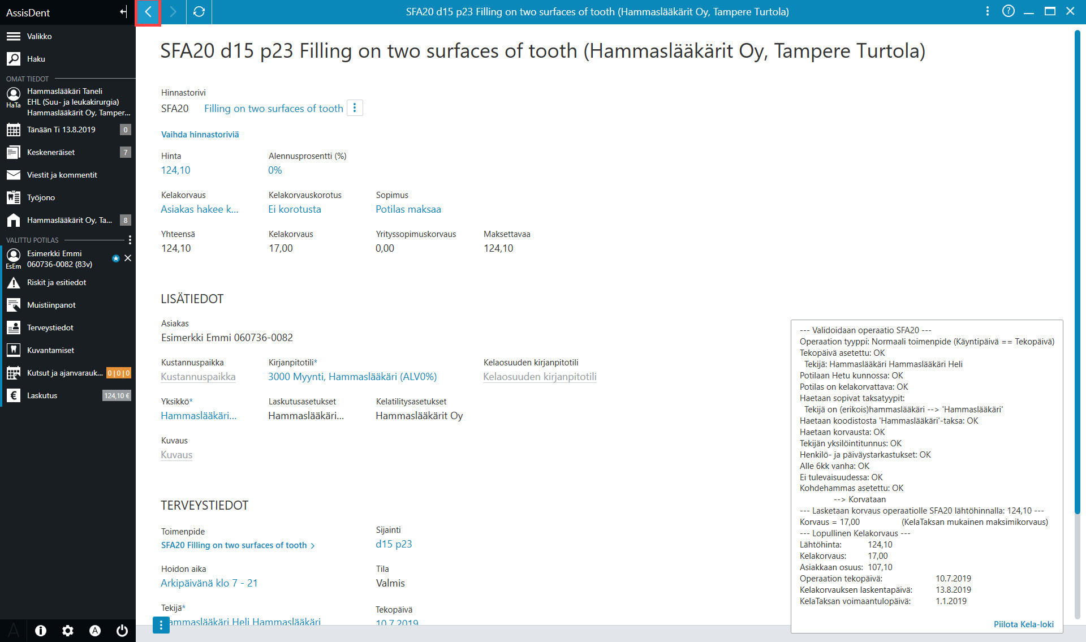Screen dimensions: 1086x642
Task: Click the info icon in bottom bar
Action: [41, 630]
